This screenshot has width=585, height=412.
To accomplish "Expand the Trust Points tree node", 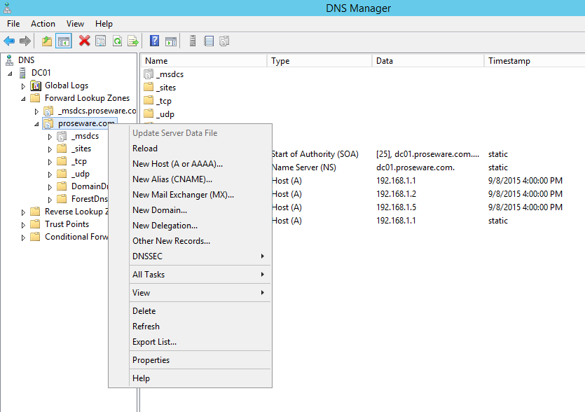I will click(24, 224).
